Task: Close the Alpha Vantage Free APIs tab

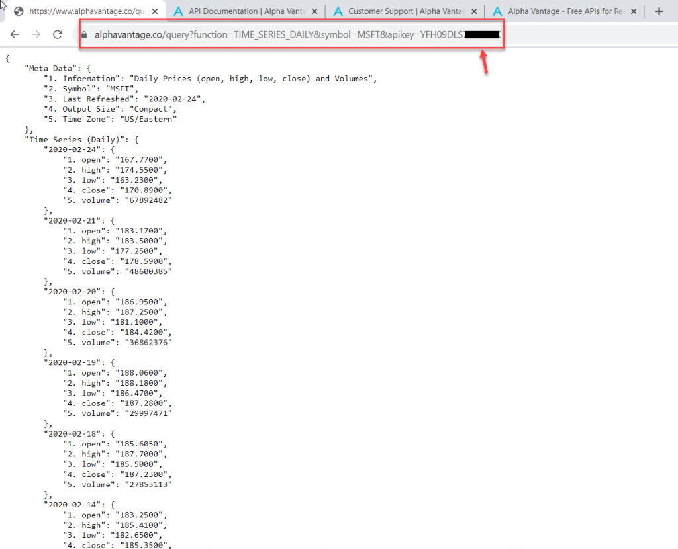Action: [634, 11]
